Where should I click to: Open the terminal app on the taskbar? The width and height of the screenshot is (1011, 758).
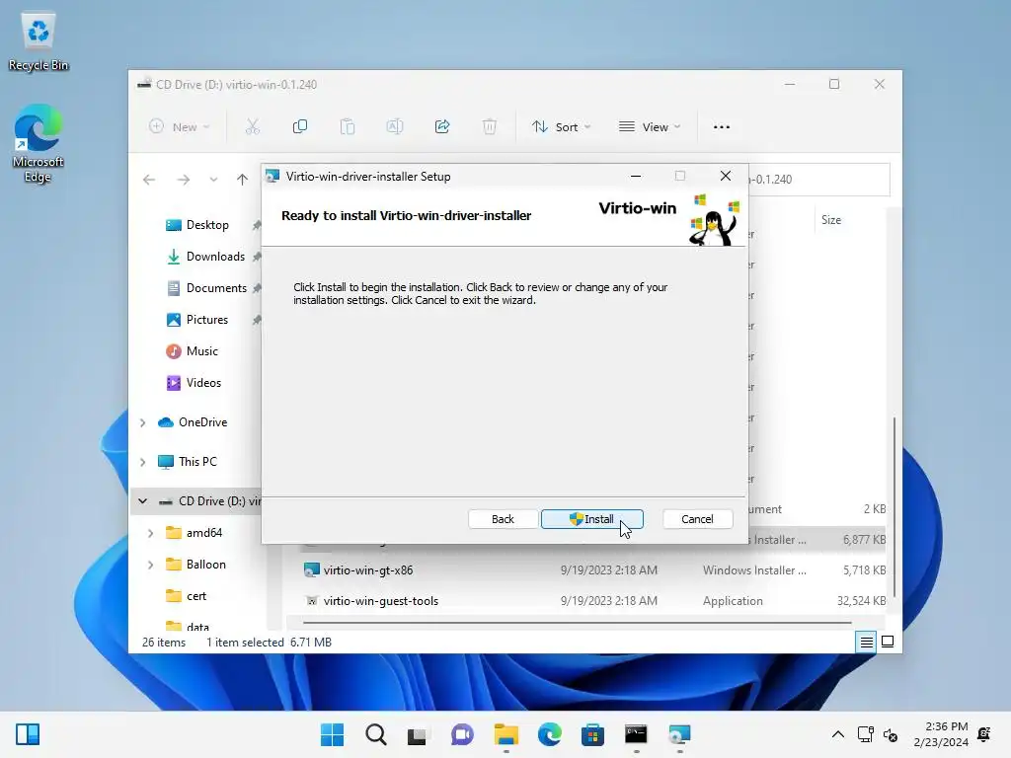coord(636,734)
